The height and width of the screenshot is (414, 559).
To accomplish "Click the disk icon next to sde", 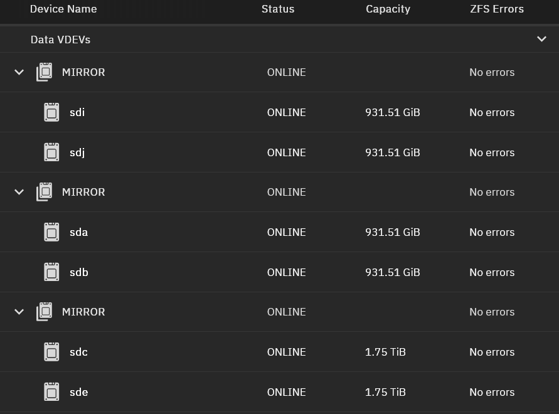I will 51,392.
